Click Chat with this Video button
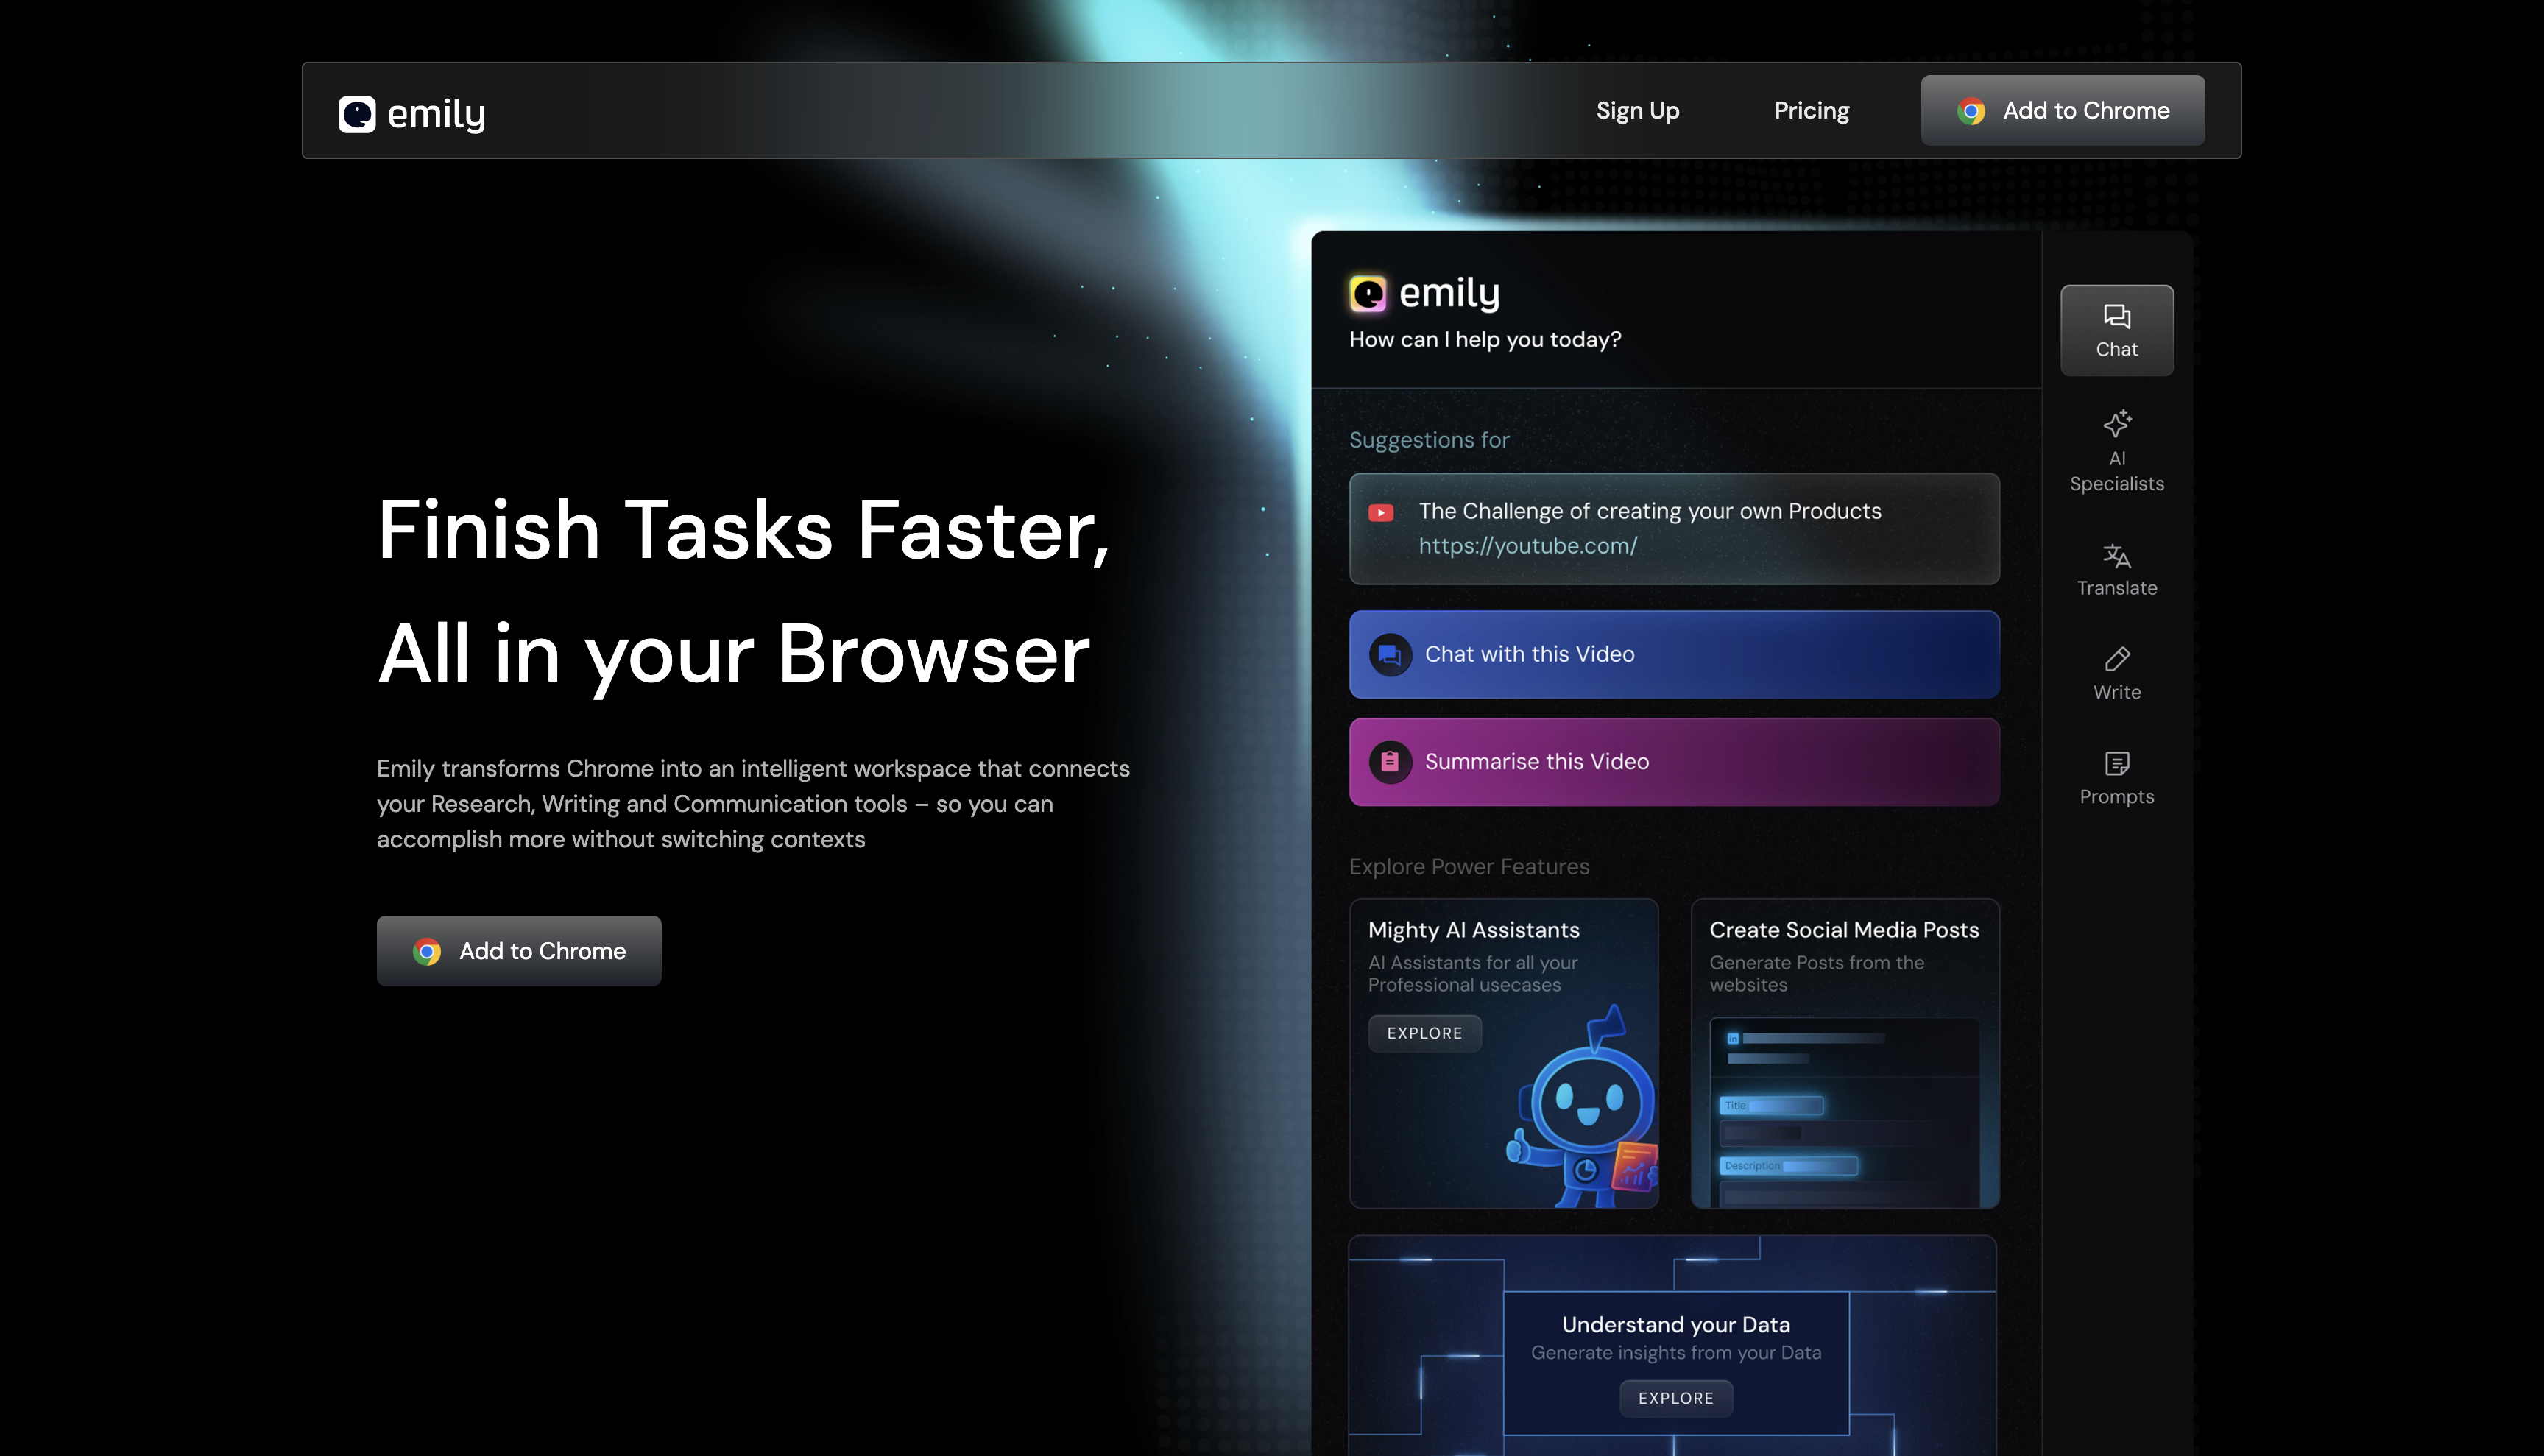This screenshot has width=2544, height=1456. [1674, 655]
